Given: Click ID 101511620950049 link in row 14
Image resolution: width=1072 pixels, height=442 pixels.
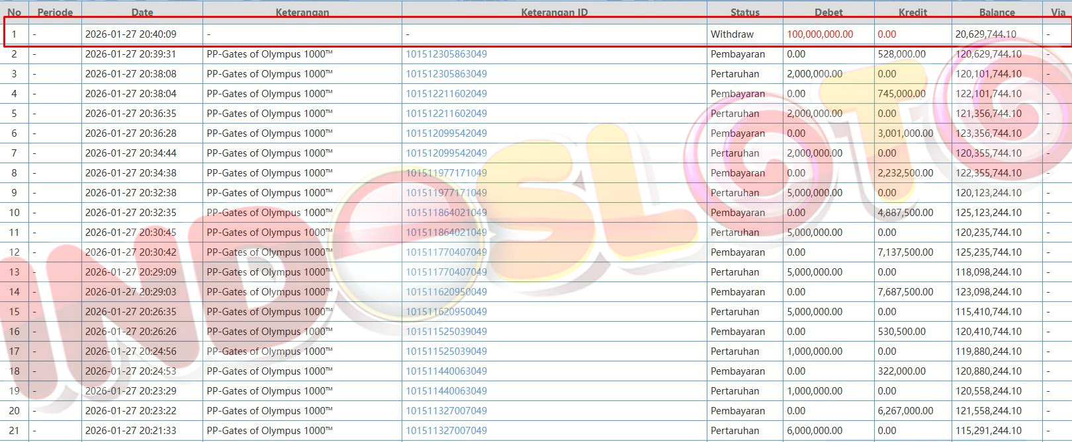Looking at the screenshot, I should [x=446, y=292].
